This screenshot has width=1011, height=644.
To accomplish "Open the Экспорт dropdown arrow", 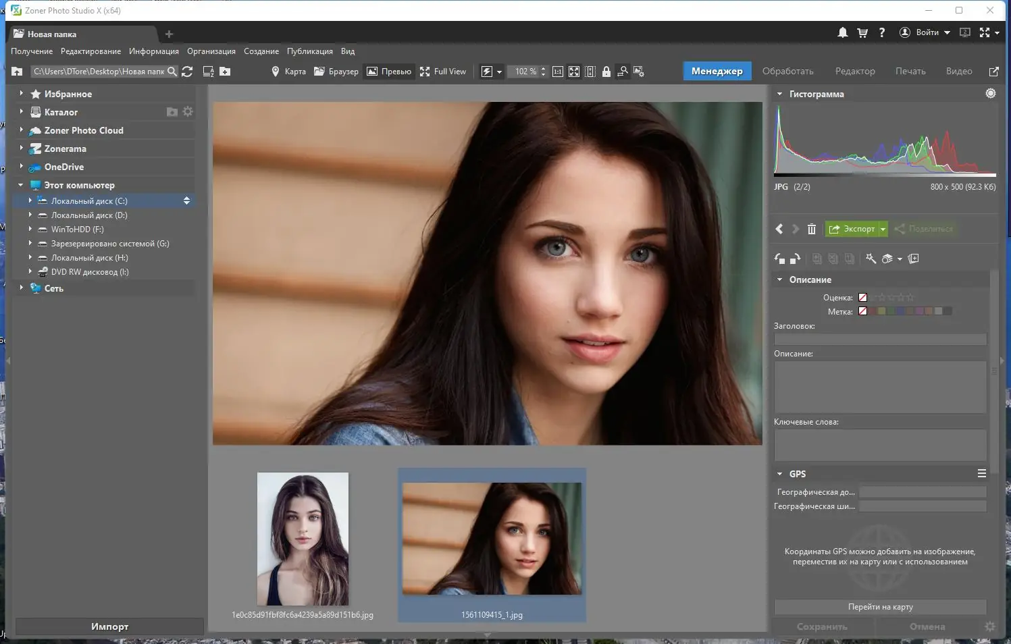I will pyautogui.click(x=883, y=229).
